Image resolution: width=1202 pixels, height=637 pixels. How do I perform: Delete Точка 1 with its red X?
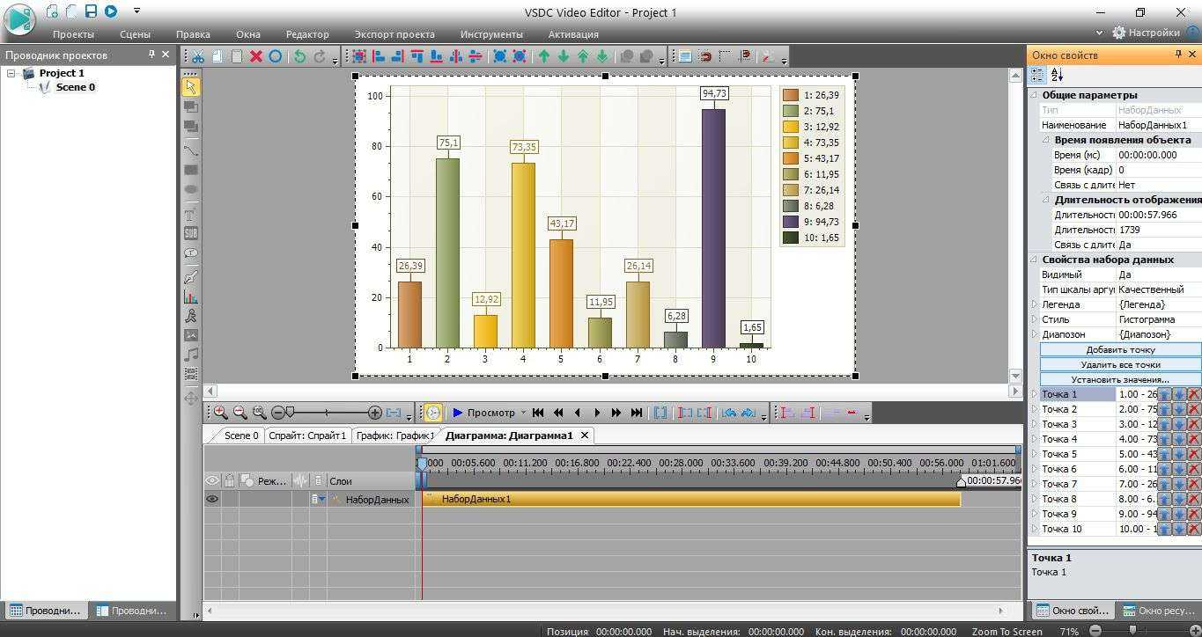pos(1193,395)
